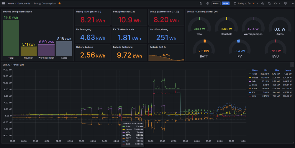Toggle the WPs series in the legend

point(254,81)
